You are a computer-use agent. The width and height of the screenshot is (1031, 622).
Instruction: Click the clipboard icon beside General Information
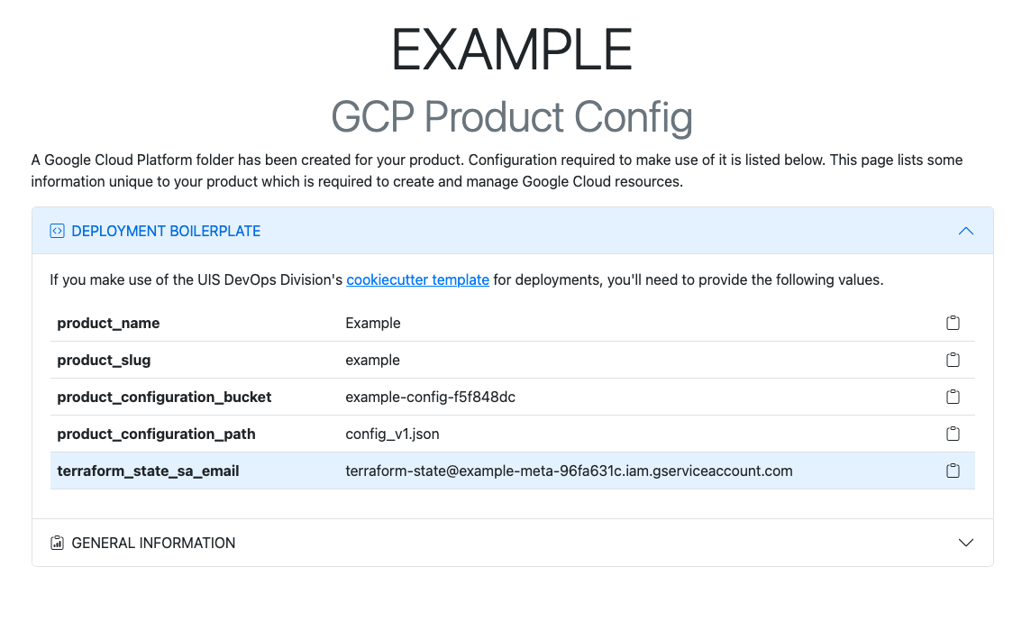click(x=57, y=543)
